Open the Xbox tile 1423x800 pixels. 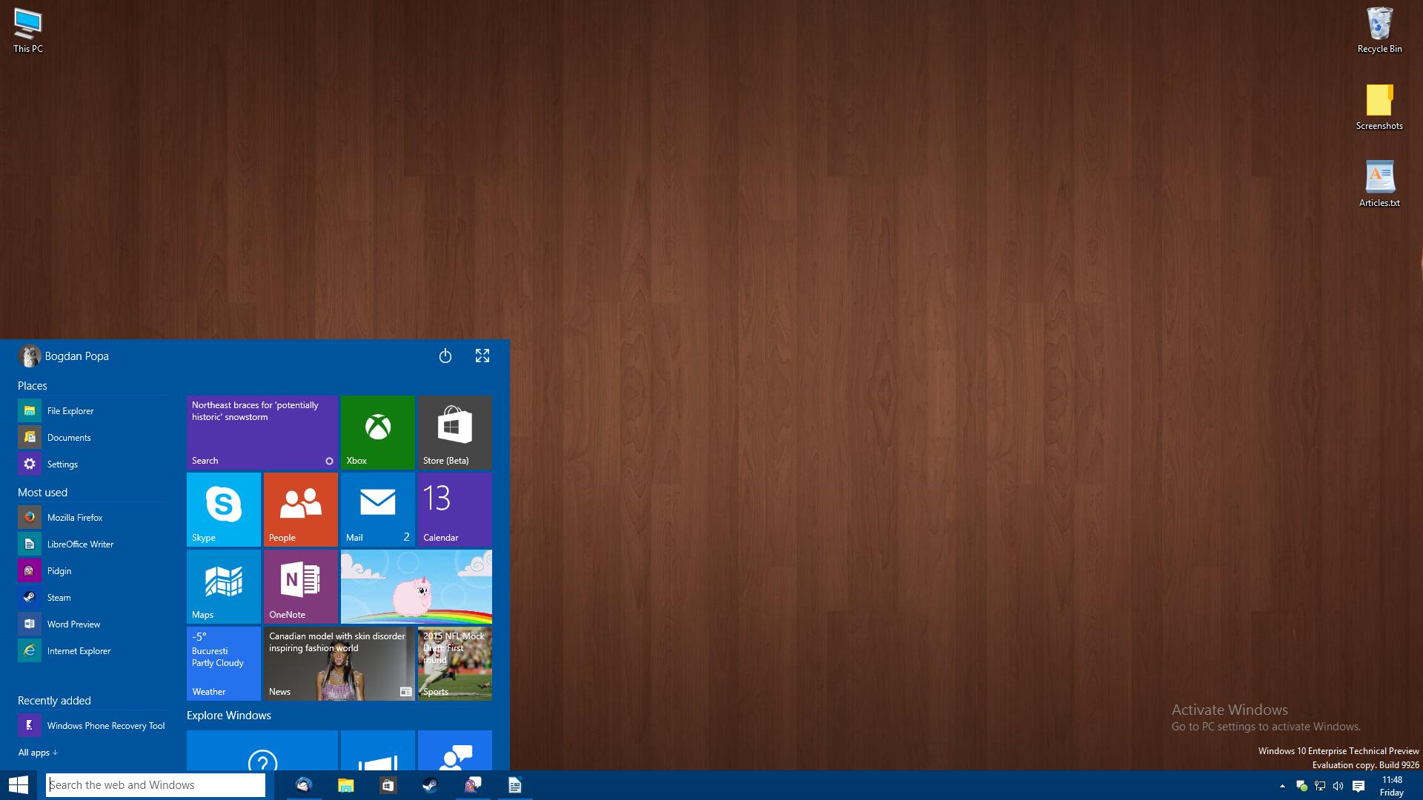click(x=377, y=432)
